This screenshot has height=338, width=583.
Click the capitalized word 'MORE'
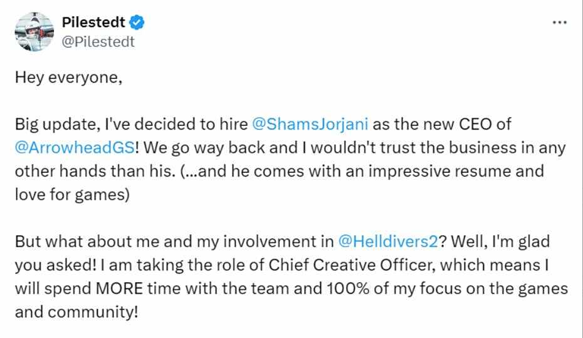click(x=119, y=289)
